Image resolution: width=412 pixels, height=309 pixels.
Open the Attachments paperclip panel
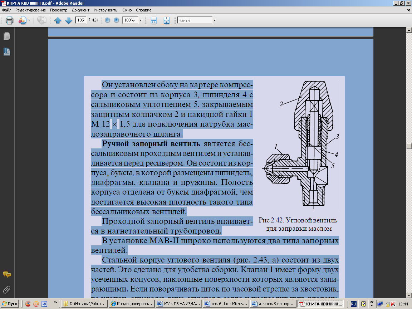(6, 289)
